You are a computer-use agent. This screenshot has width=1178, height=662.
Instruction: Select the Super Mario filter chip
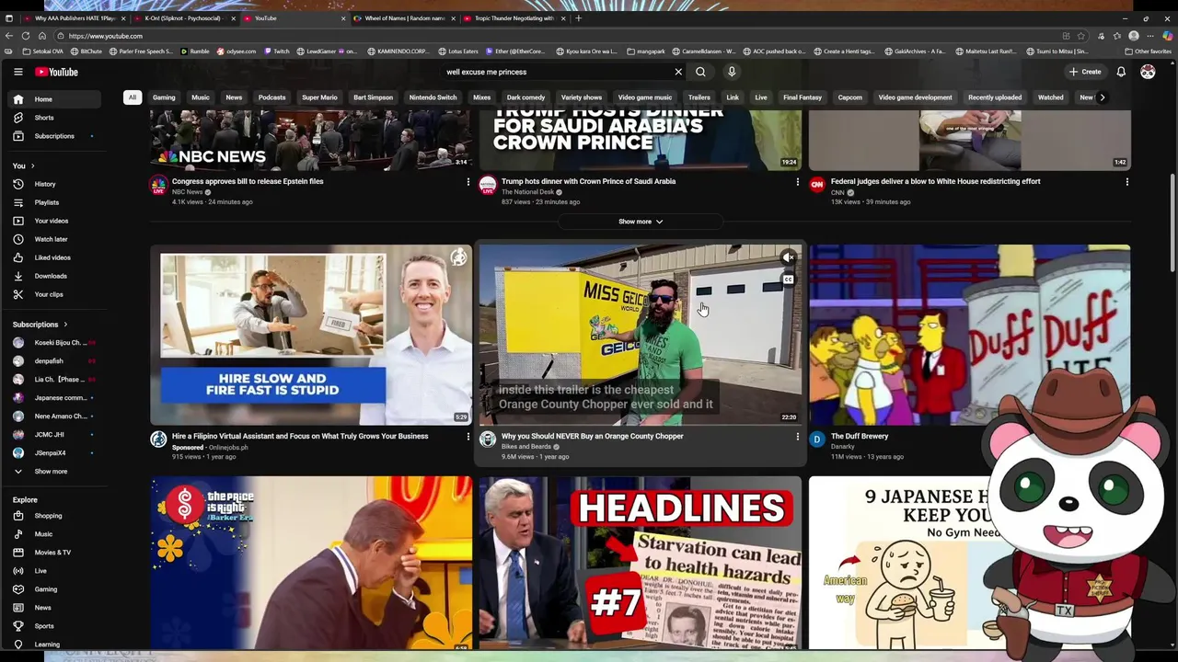319,97
